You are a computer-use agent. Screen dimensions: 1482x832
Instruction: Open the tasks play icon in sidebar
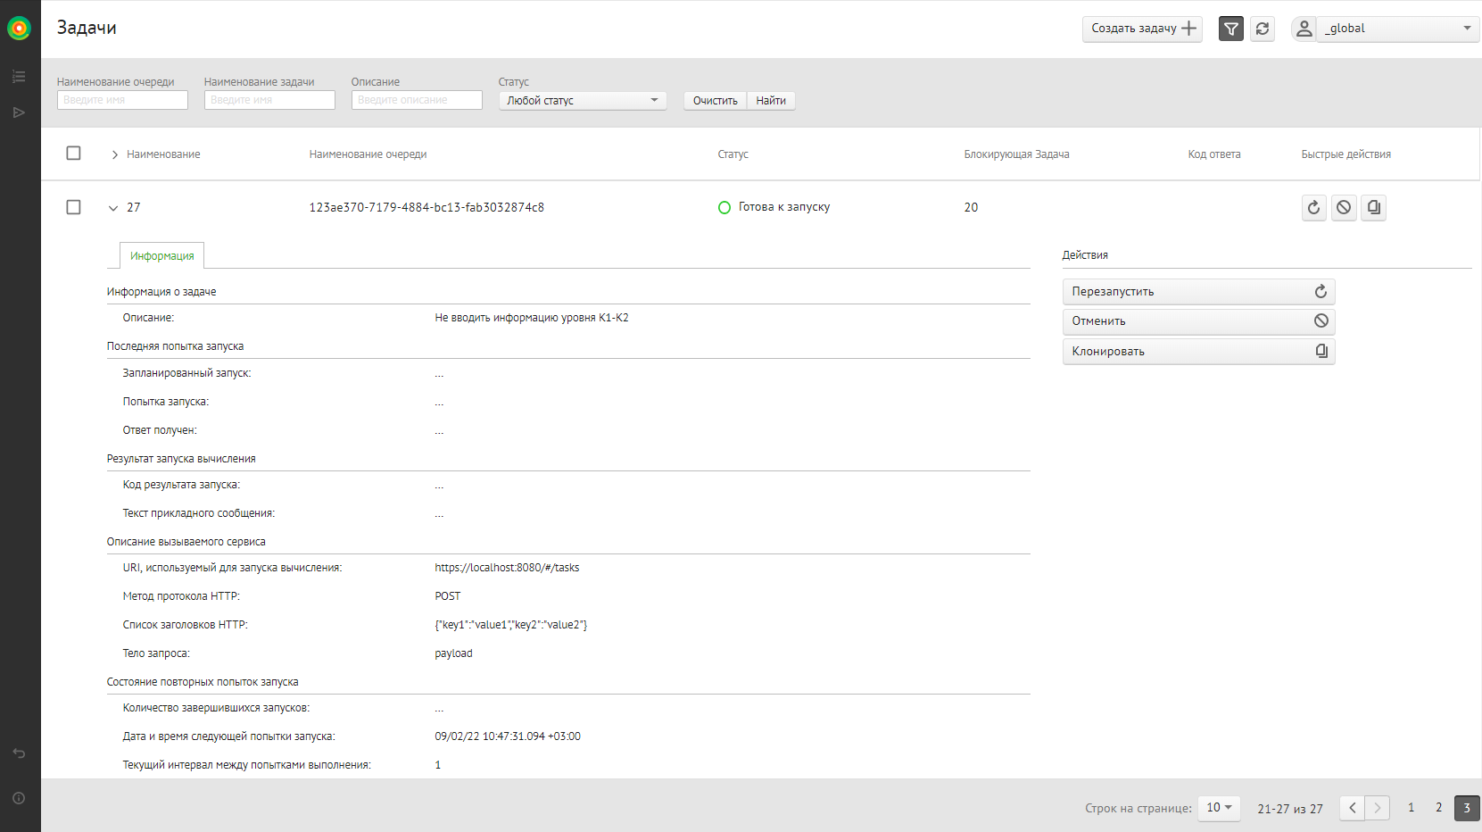[x=19, y=112]
